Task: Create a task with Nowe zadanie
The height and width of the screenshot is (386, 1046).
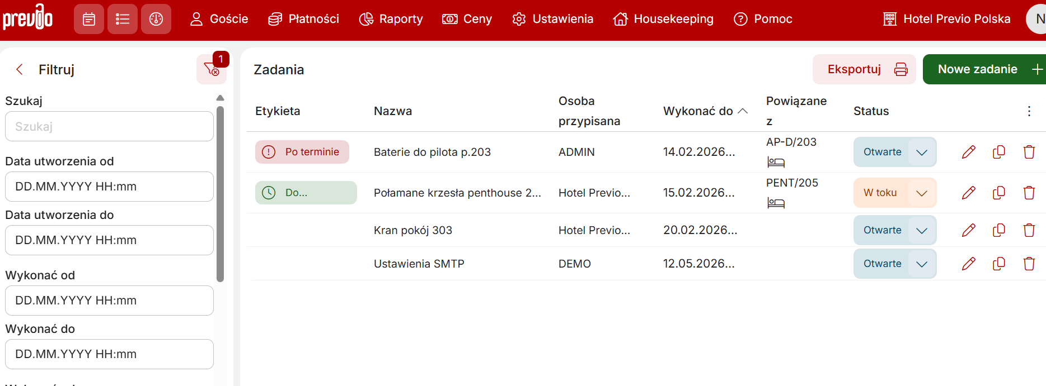Action: coord(984,69)
